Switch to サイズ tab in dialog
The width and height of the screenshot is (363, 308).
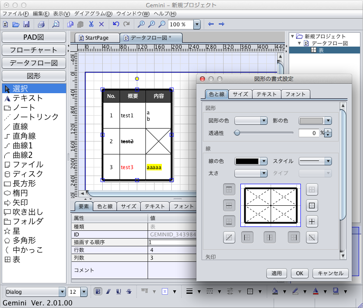[x=240, y=94]
